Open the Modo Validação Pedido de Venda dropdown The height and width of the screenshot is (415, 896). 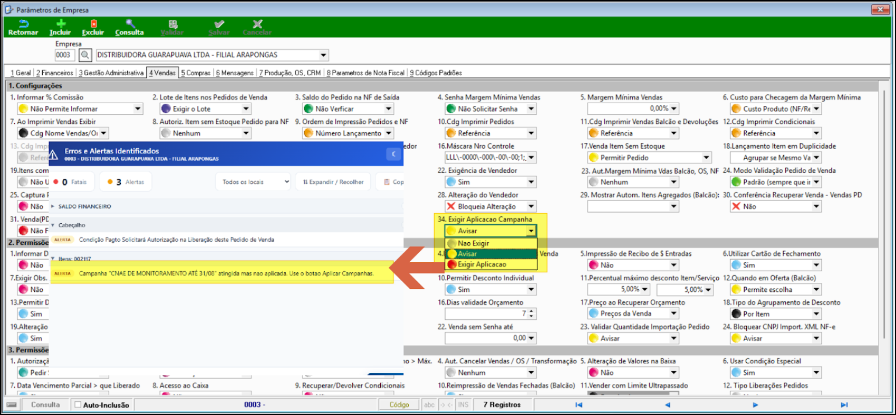pyautogui.click(x=816, y=182)
